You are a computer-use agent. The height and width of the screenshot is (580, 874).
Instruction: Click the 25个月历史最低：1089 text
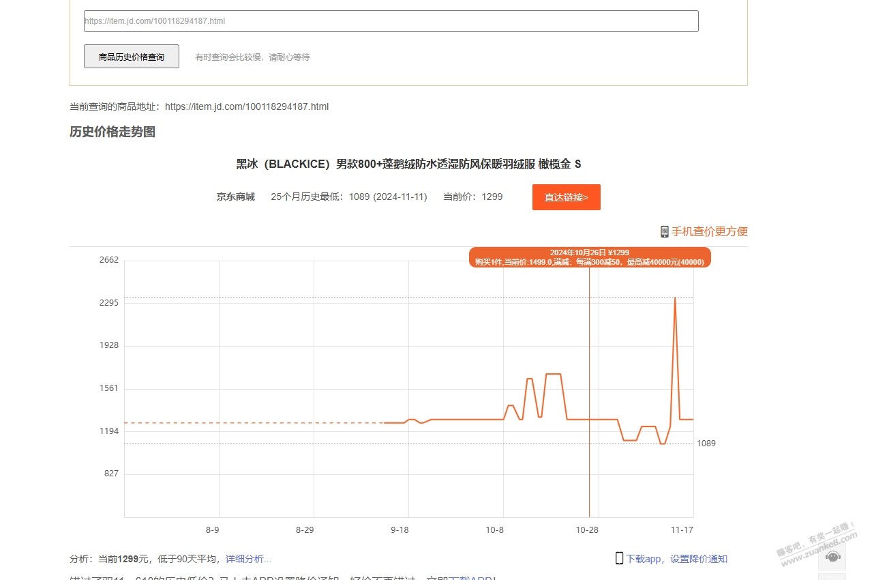(x=349, y=197)
